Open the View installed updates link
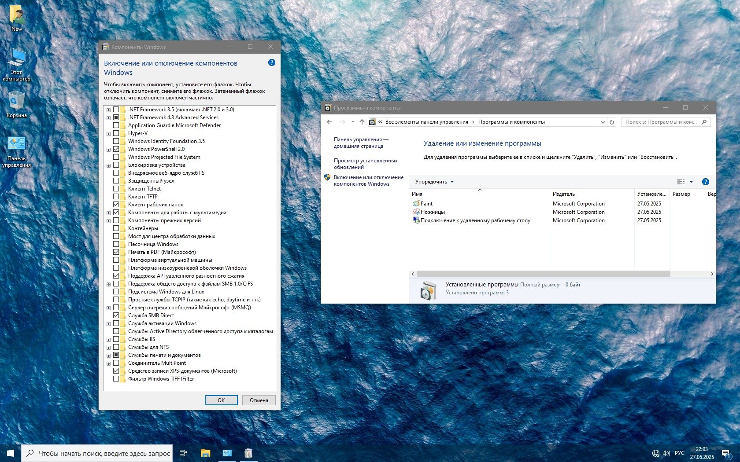740x462 pixels. point(365,164)
